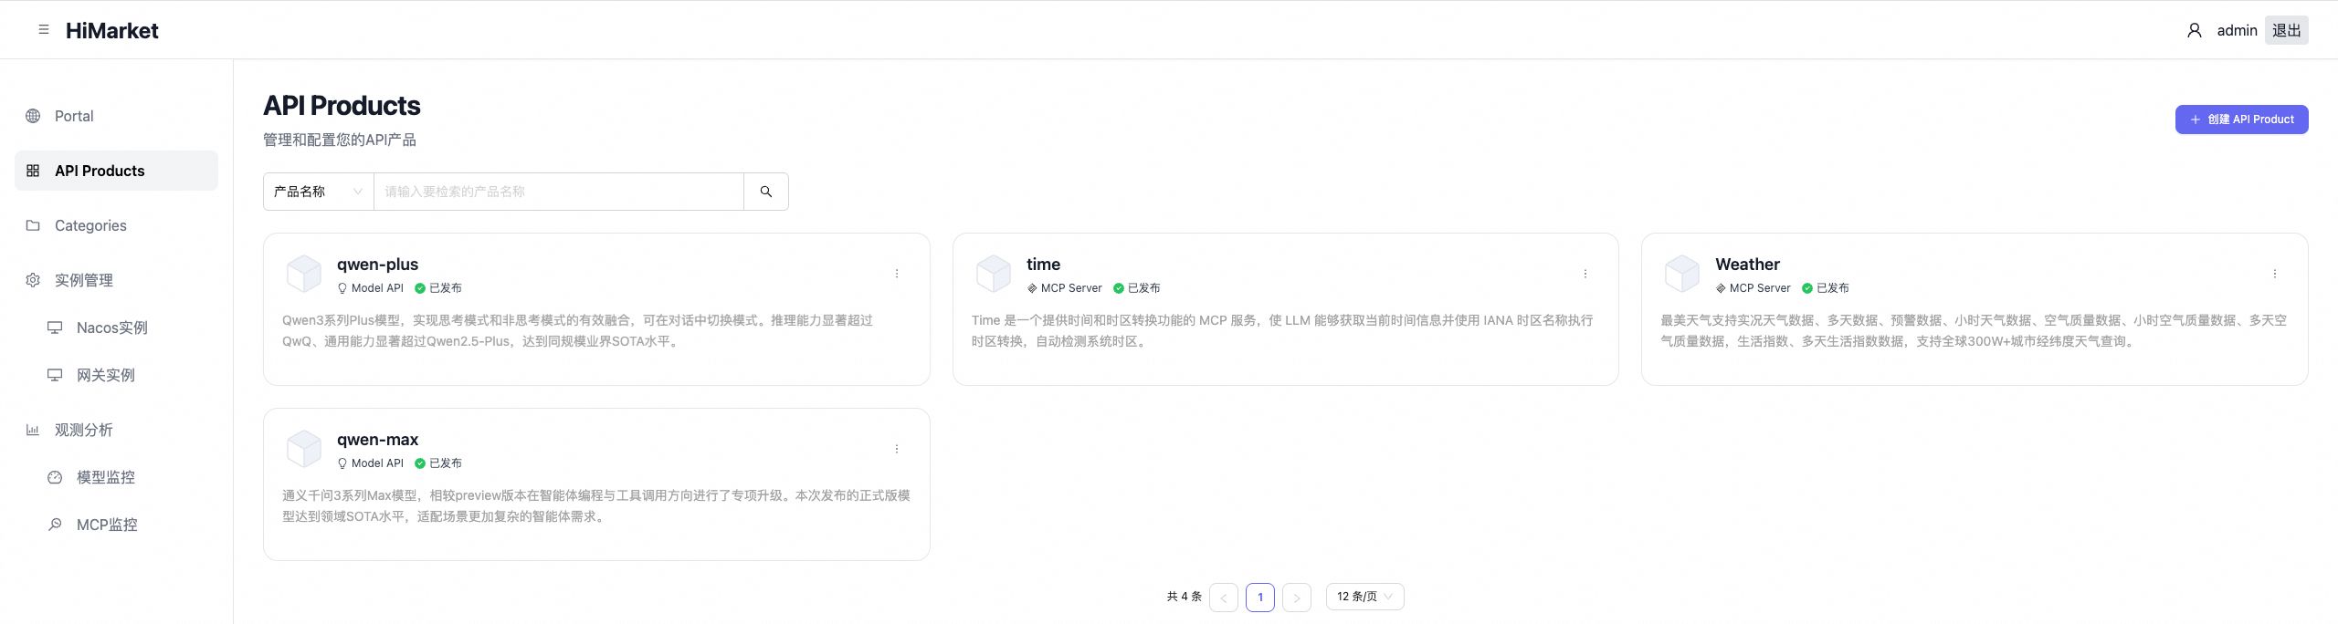
Task: Expand the 产品名称 search type dropdown
Action: tap(318, 192)
